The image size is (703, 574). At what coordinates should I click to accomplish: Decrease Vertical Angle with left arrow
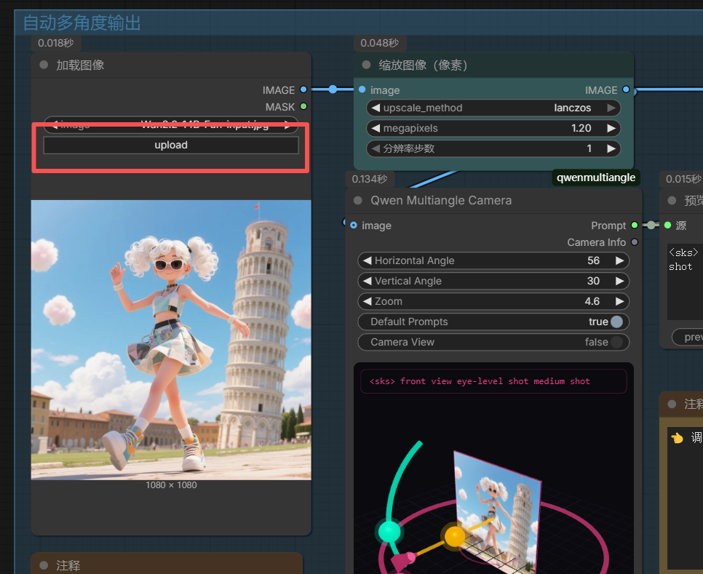click(368, 281)
